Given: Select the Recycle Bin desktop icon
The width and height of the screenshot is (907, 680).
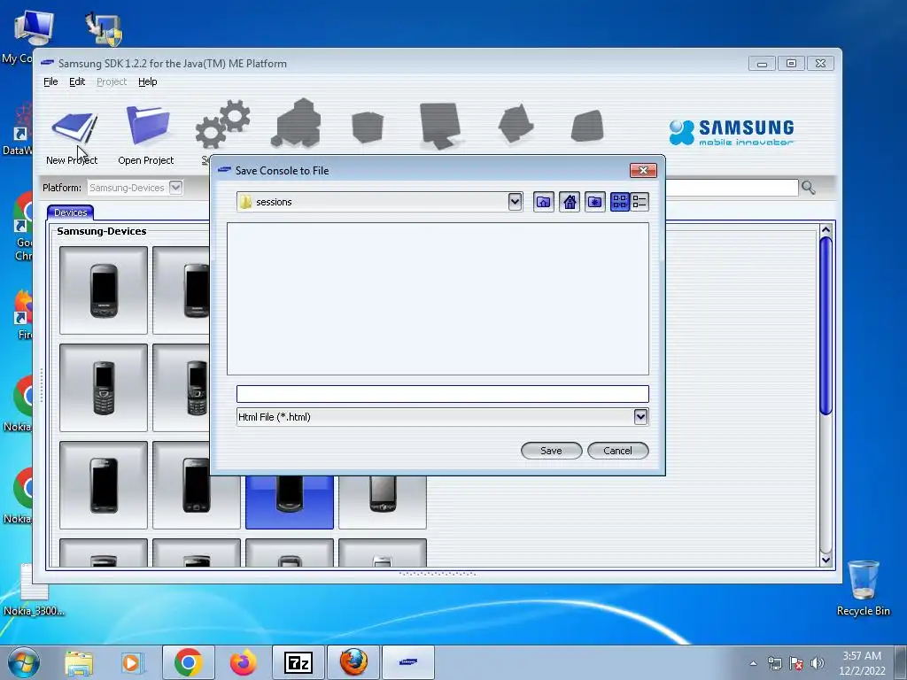Looking at the screenshot, I should (x=863, y=587).
